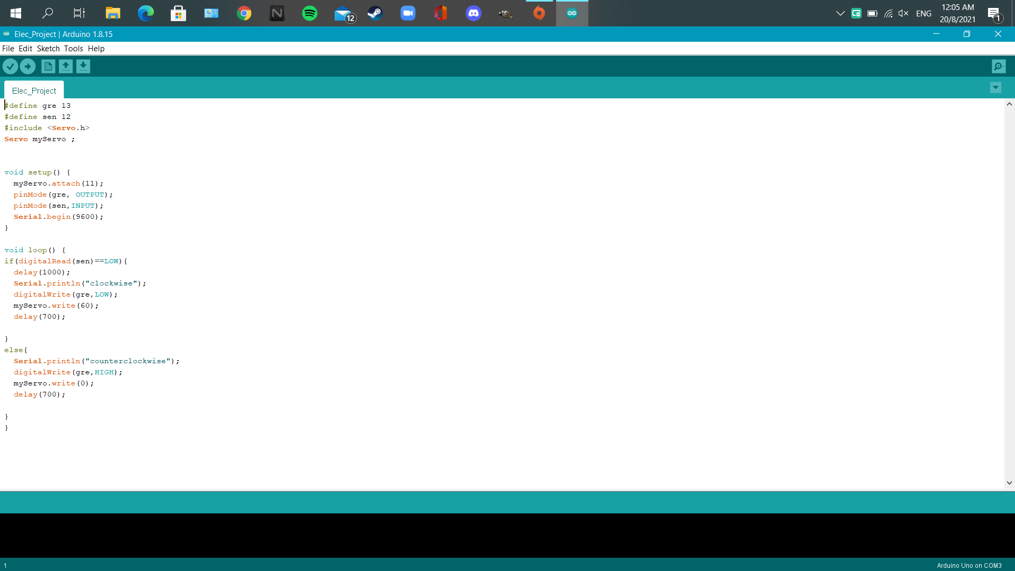The width and height of the screenshot is (1015, 571).
Task: Click the 'myServo.write(0);' line
Action: [53, 383]
